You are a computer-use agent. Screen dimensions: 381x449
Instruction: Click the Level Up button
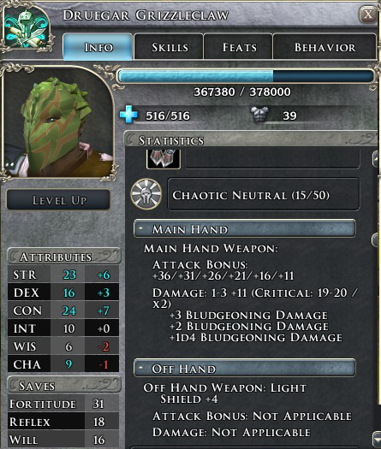(x=58, y=200)
